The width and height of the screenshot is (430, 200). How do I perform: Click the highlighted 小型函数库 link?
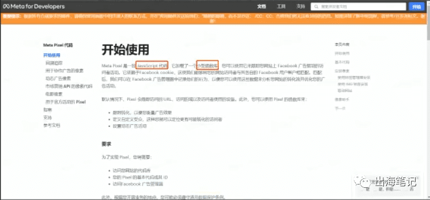click(208, 65)
